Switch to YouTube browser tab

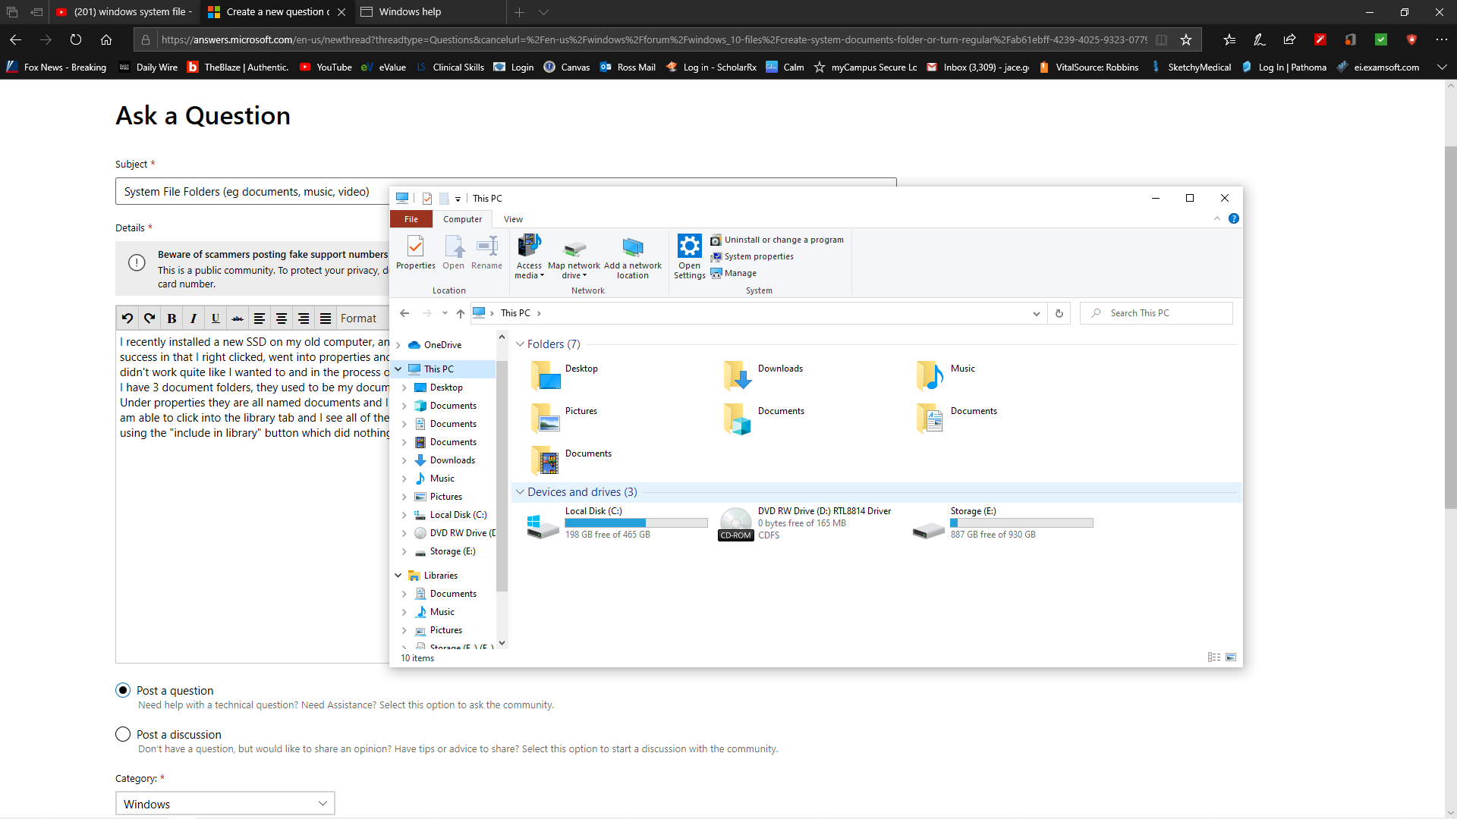[x=125, y=11]
